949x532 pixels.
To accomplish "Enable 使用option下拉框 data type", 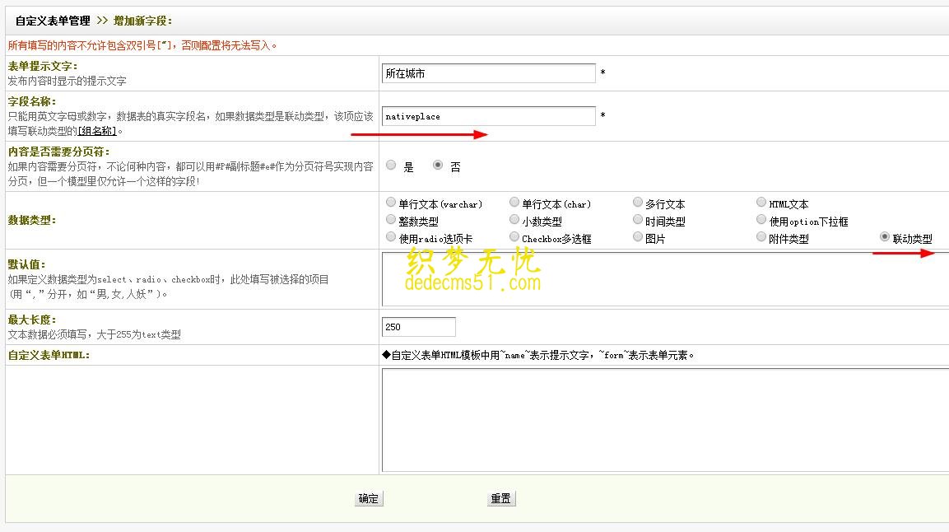I will point(761,219).
